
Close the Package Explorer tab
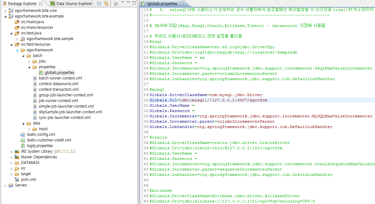pos(41,4)
